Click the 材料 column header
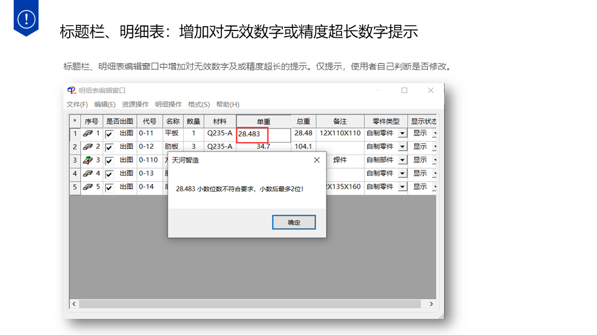This screenshot has height=335, width=597. 220,122
